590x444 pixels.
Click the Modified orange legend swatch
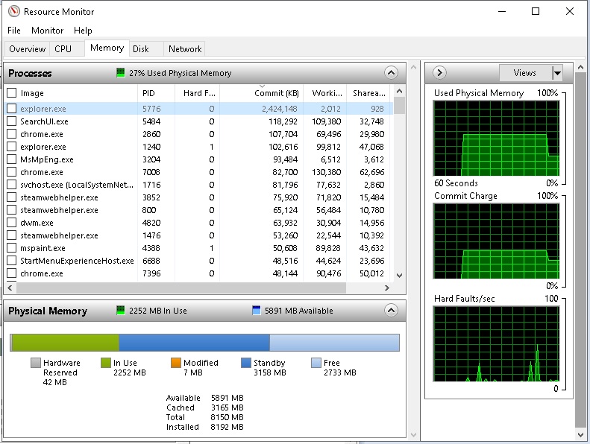(x=176, y=363)
